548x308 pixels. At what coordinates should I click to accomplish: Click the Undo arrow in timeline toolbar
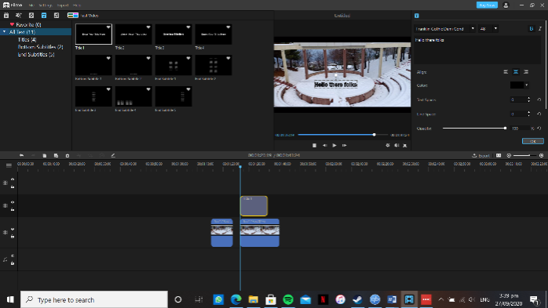[x=22, y=156]
